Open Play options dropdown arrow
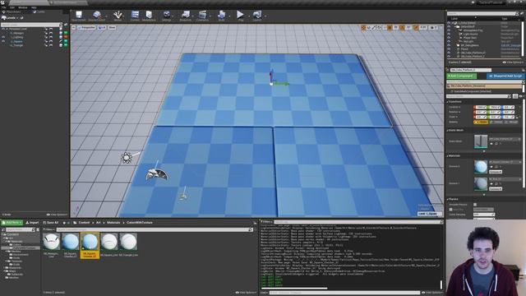This screenshot has width=526, height=296. click(249, 16)
